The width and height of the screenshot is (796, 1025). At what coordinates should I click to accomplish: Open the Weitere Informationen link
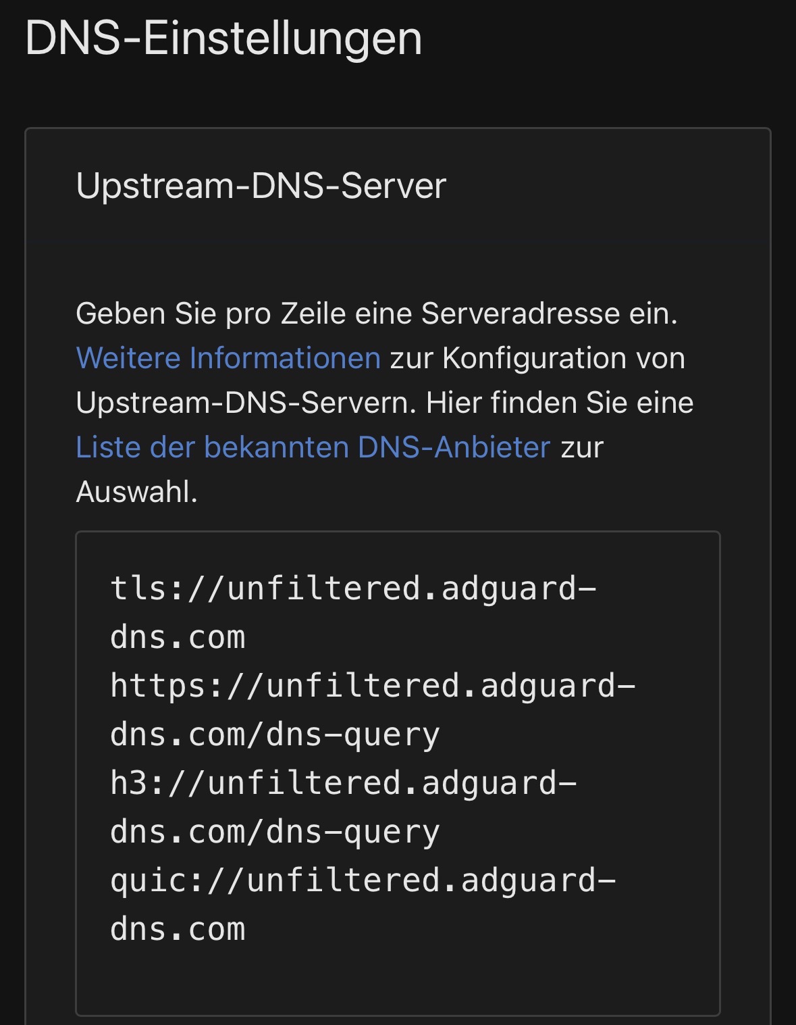[x=228, y=358]
